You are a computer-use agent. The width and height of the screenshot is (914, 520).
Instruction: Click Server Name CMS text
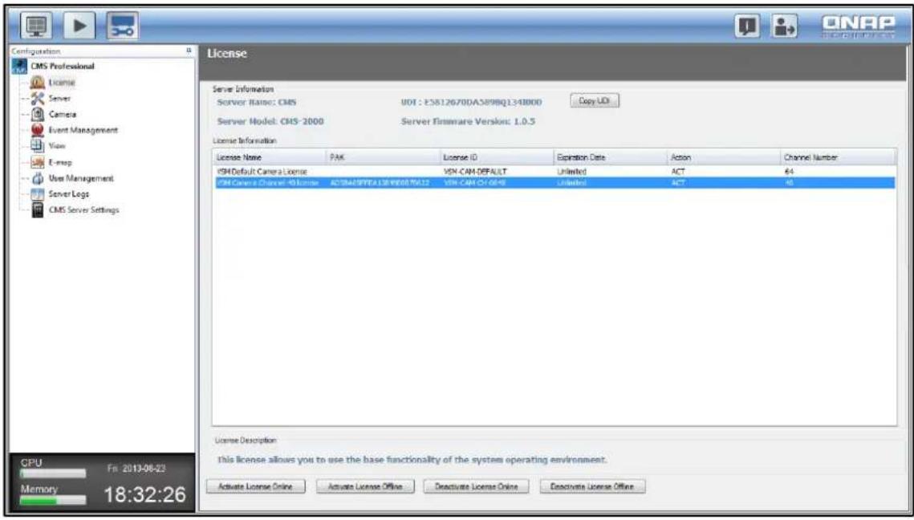257,102
